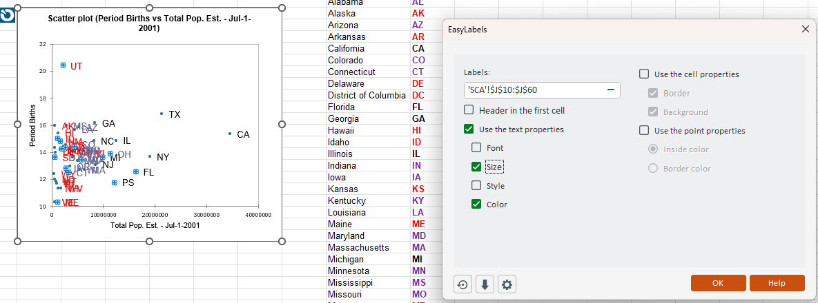
Task: Select the chart title text
Action: tap(149, 23)
